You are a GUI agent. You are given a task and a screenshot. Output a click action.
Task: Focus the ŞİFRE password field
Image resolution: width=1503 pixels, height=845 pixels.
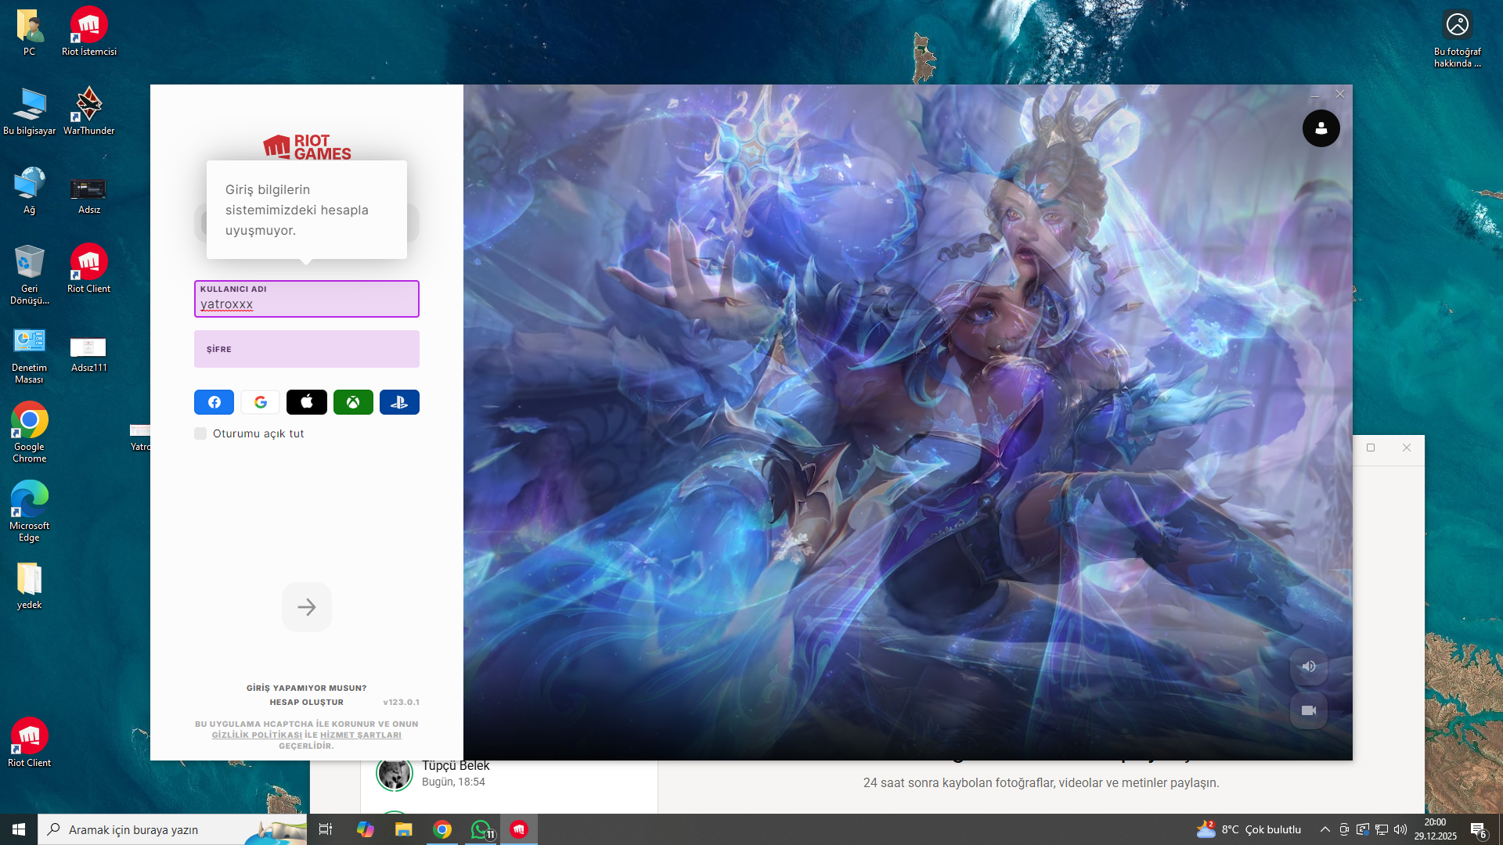307,349
